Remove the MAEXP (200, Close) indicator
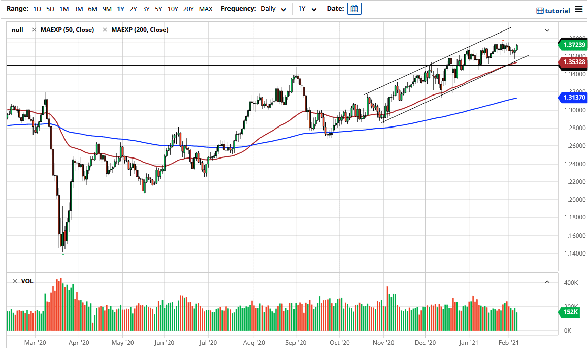588x348 pixels. point(105,30)
